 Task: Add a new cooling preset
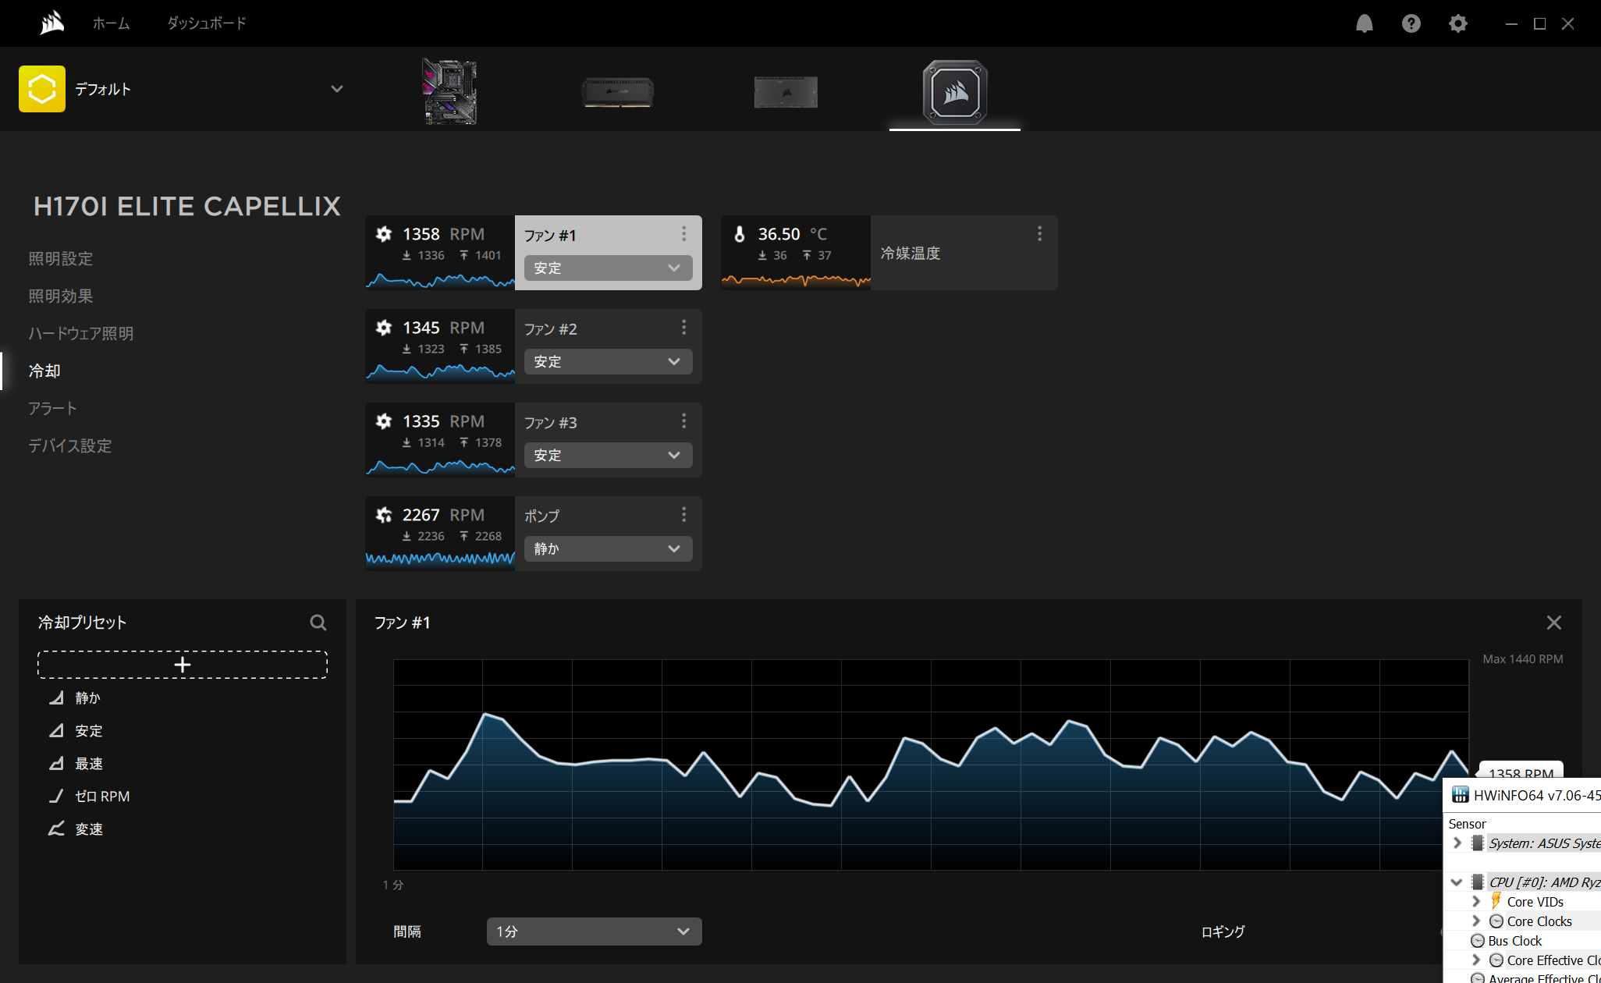click(182, 665)
